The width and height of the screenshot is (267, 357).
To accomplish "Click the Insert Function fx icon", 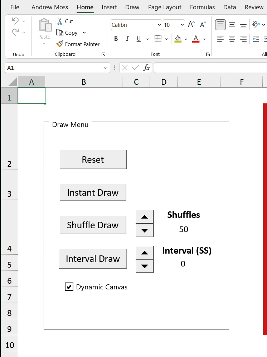I will pos(146,68).
